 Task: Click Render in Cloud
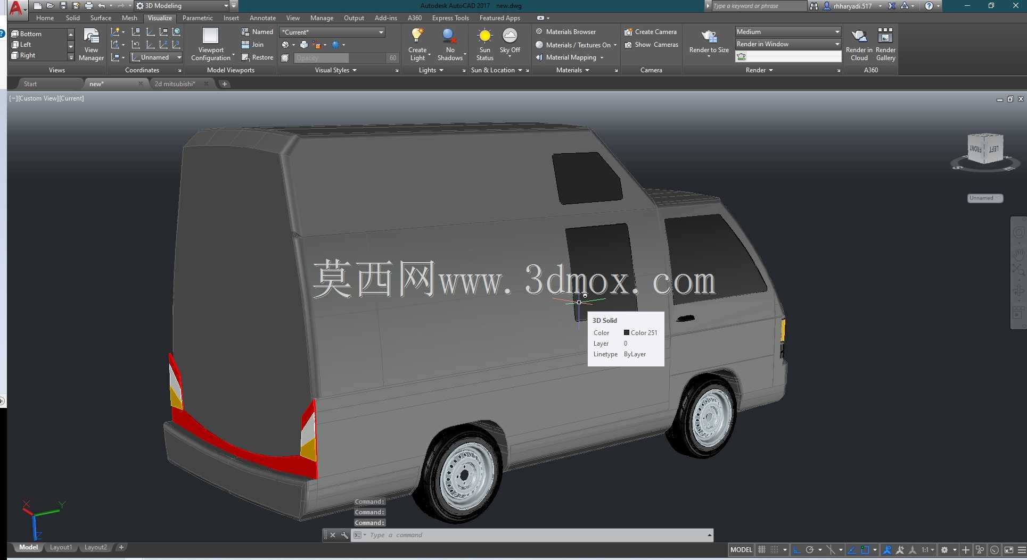[859, 45]
